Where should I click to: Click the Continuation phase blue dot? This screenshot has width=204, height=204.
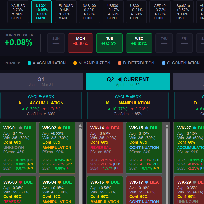pos(164,63)
